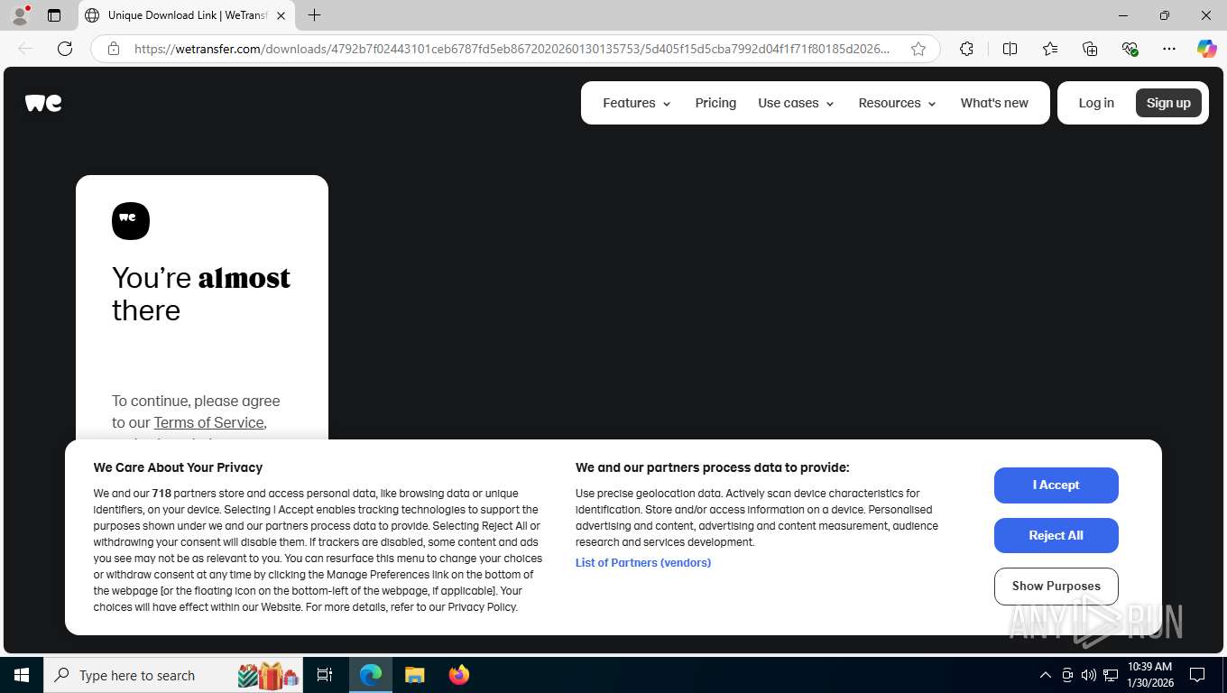
Task: Expand the Use cases dropdown
Action: click(796, 103)
